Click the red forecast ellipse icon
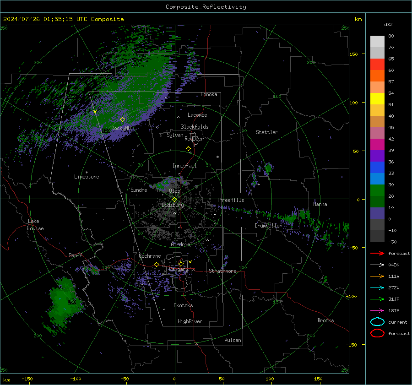This screenshot has width=412, height=385. coord(377,333)
